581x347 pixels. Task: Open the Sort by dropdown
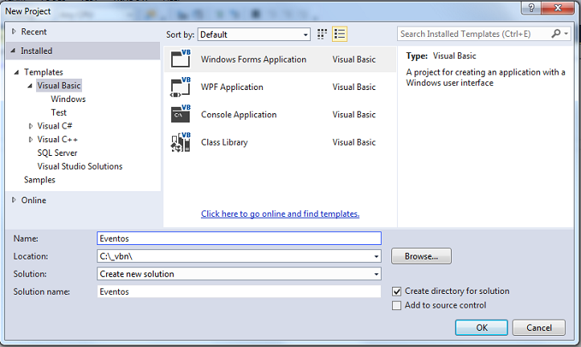pyautogui.click(x=305, y=35)
